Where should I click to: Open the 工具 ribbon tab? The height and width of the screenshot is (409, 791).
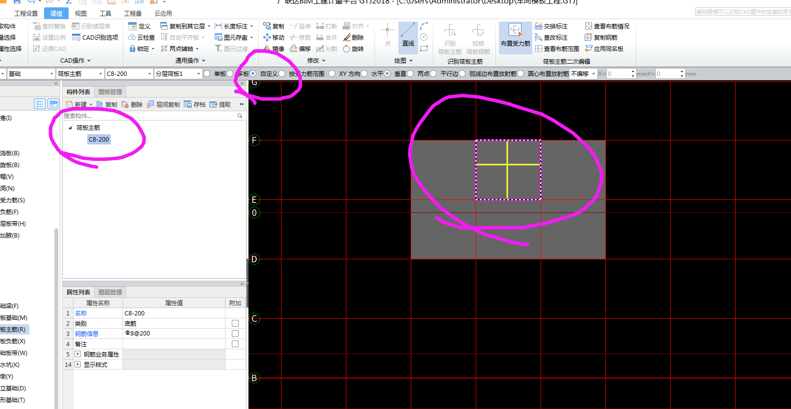105,13
